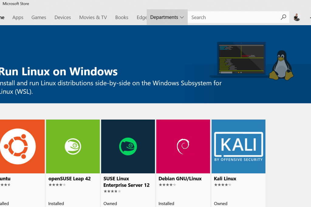The width and height of the screenshot is (311, 207).
Task: Open the user profile avatar
Action: pyautogui.click(x=297, y=17)
